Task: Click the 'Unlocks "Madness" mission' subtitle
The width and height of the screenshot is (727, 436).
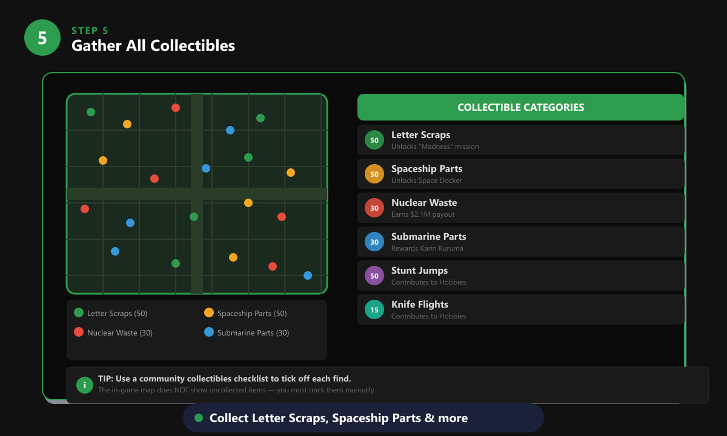Action: [x=435, y=147]
